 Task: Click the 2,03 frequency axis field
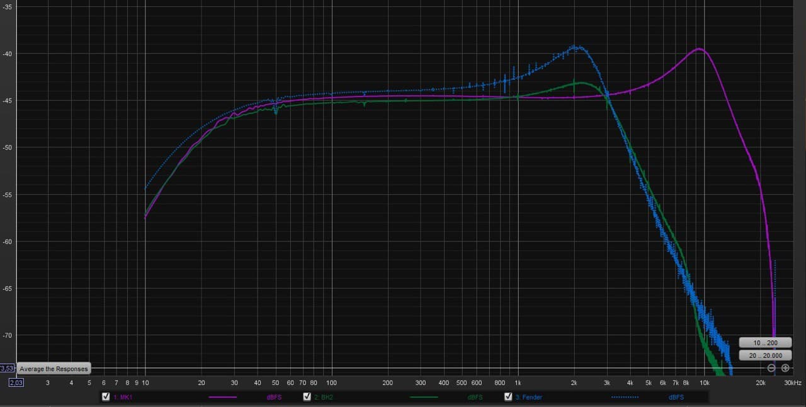click(16, 382)
